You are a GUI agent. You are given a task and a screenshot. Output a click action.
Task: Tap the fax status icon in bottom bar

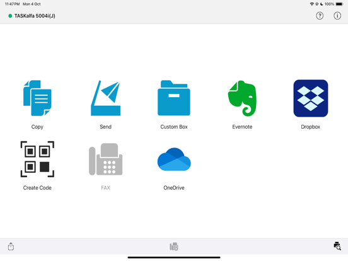[x=174, y=246]
